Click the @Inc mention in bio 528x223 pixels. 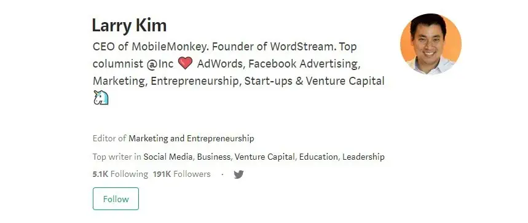click(x=160, y=64)
